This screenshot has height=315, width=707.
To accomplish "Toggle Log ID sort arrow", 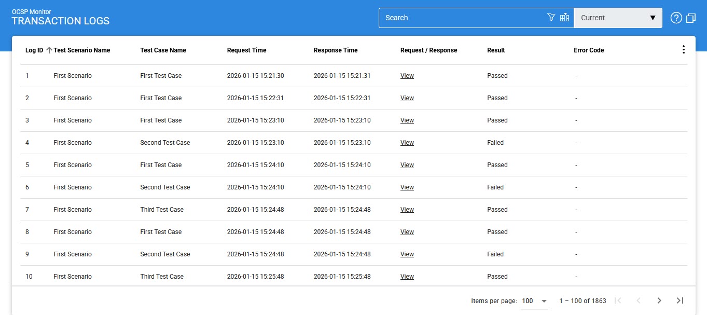I will (49, 50).
